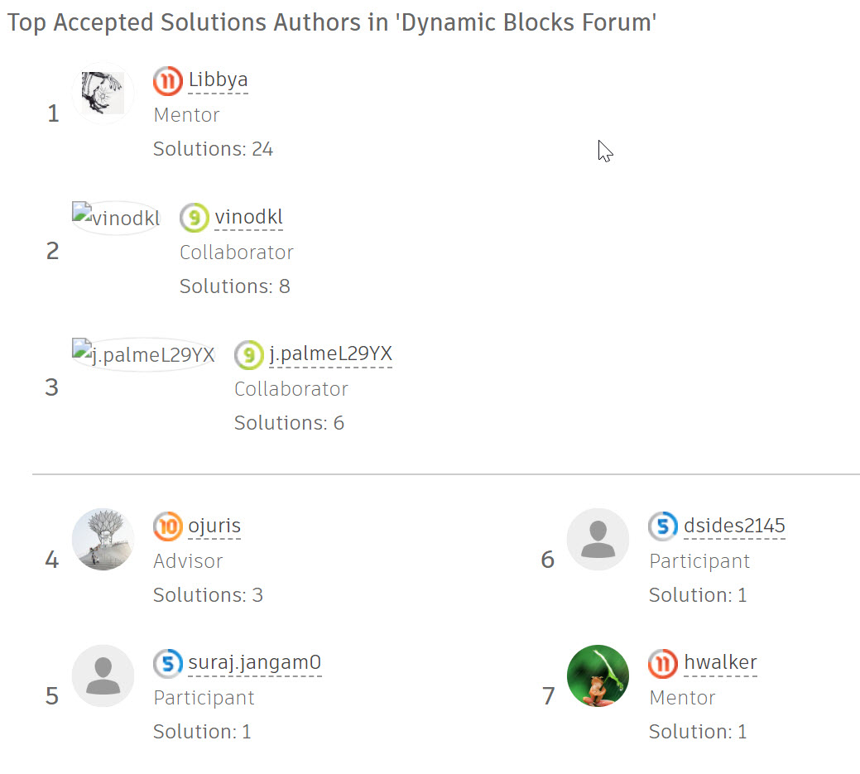Open dsides2145's profile link

(733, 526)
